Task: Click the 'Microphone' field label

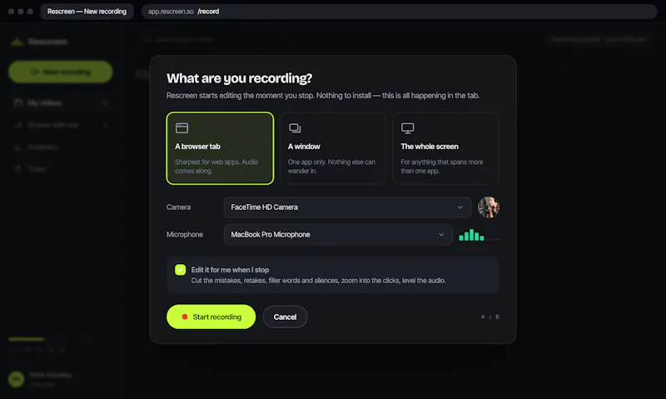Action: pos(185,235)
